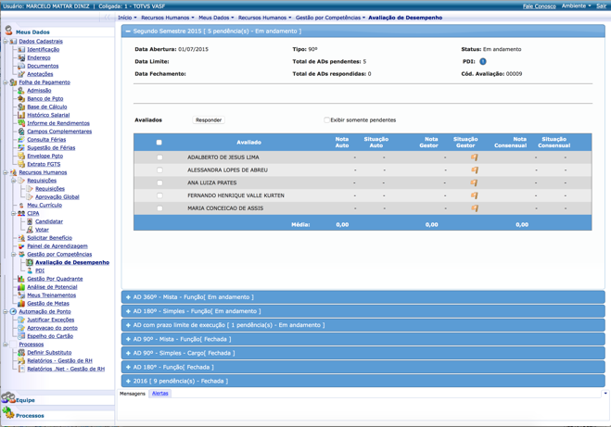Click the Histórico Salarial chart icon
Viewport: 611px width, 427px height.
[x=21, y=115]
